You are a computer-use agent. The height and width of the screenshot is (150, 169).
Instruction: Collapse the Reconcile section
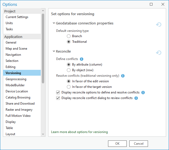pyautogui.click(x=54, y=51)
